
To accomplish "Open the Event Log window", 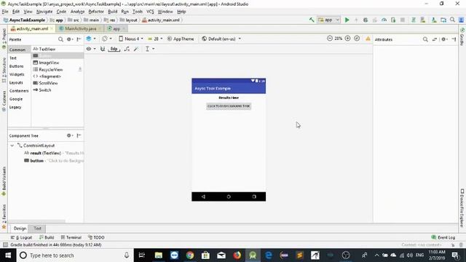I will point(443,237).
